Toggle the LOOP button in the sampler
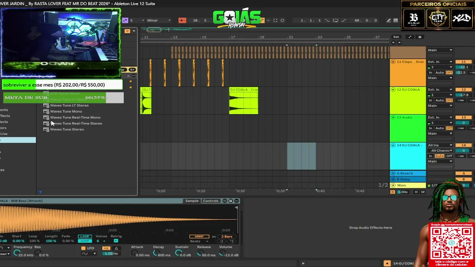This screenshot has width=475, height=267. [x=85, y=236]
